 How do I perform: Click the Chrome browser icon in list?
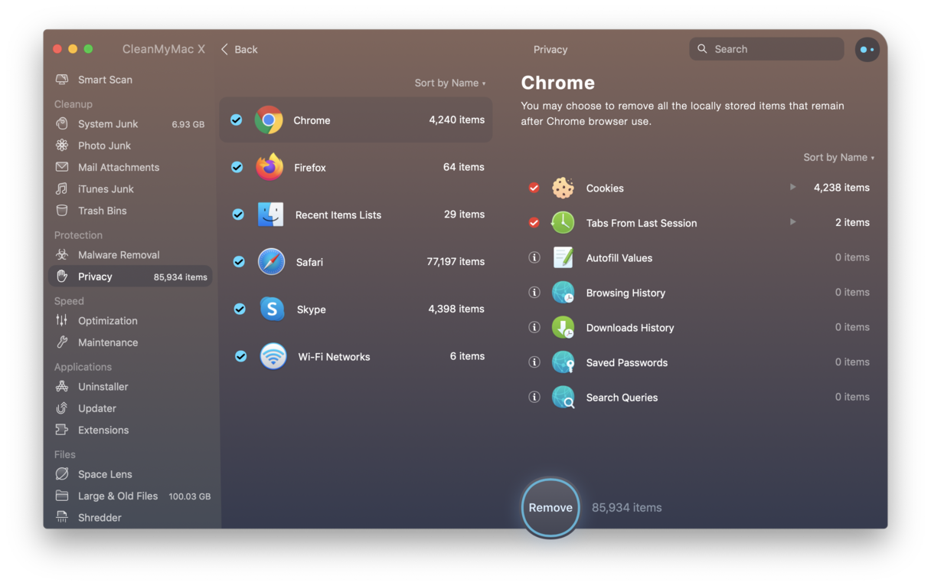click(x=269, y=120)
